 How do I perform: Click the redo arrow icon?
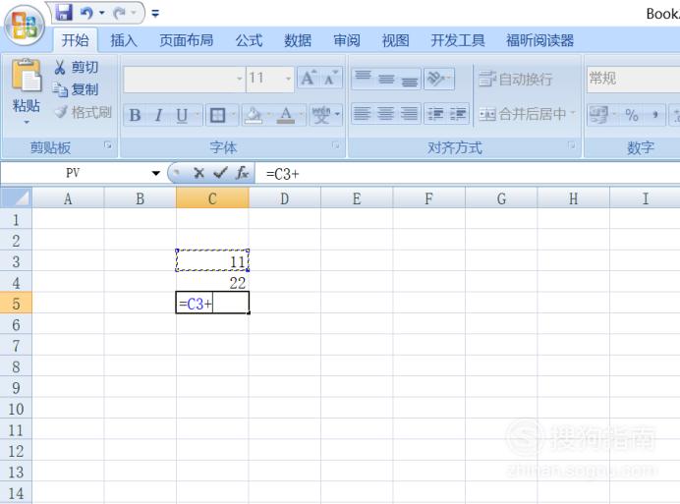119,13
